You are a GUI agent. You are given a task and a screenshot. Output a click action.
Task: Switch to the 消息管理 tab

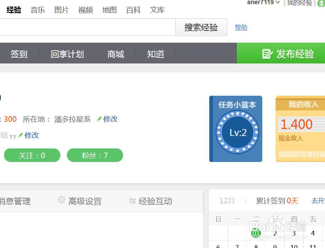click(x=15, y=201)
